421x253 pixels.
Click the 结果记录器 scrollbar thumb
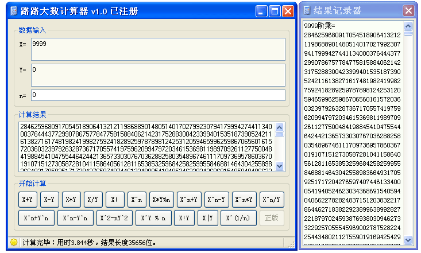[408, 33]
